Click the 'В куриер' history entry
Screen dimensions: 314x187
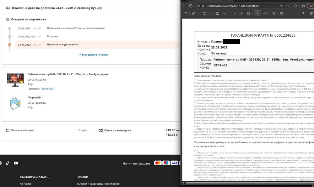pos(52,36)
